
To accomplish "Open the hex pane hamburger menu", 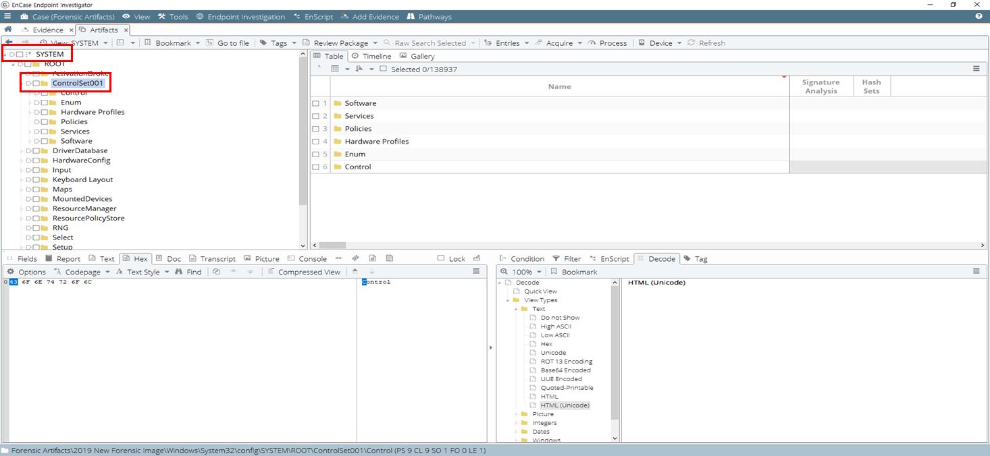I will (x=476, y=271).
